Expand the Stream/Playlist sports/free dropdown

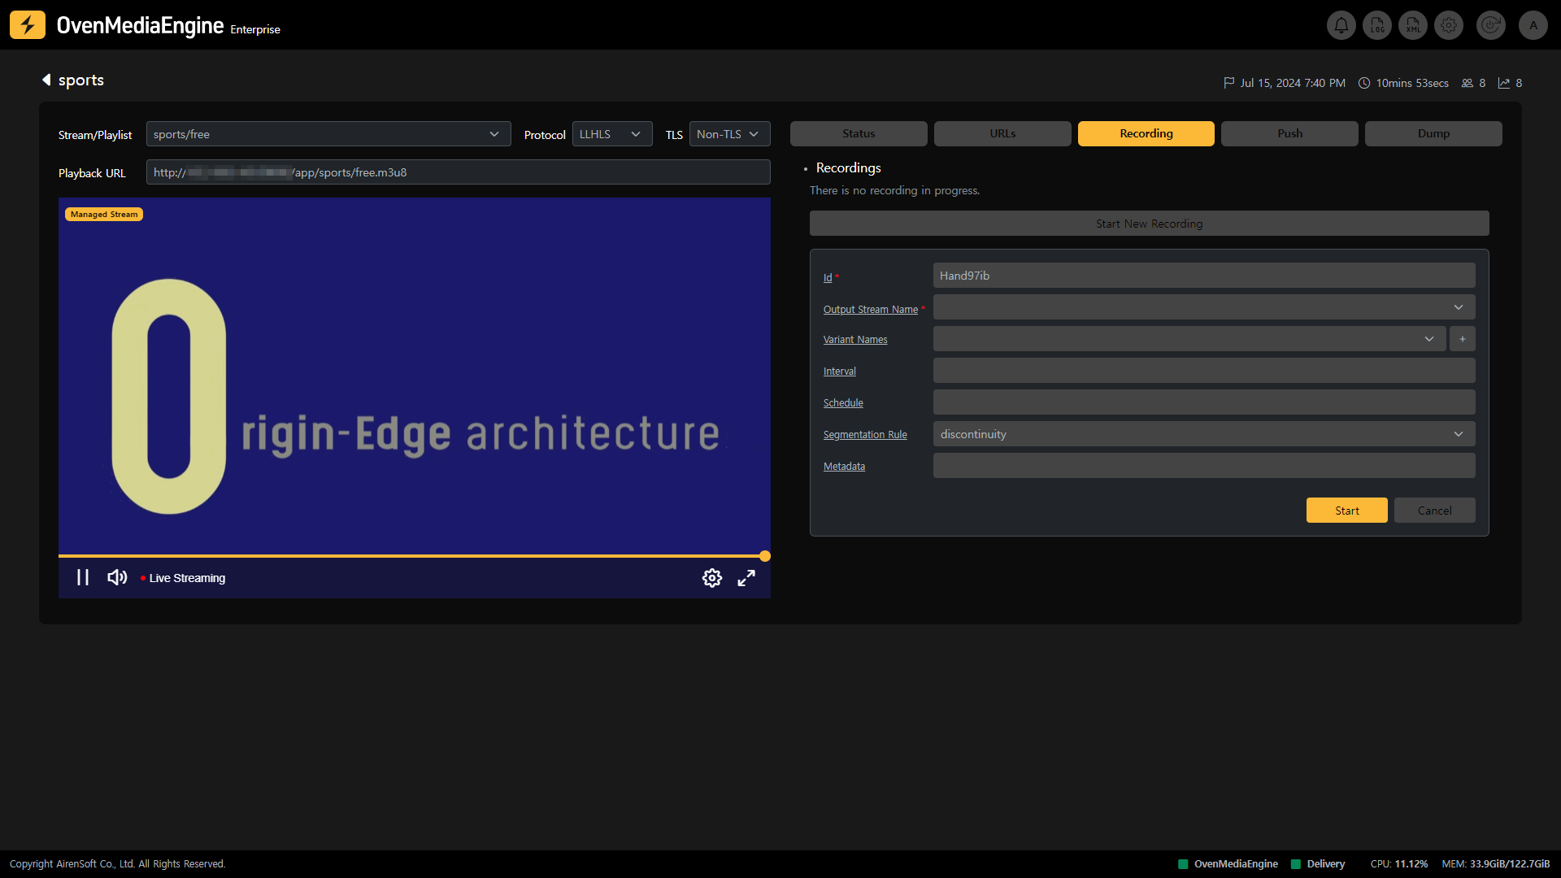click(x=328, y=134)
